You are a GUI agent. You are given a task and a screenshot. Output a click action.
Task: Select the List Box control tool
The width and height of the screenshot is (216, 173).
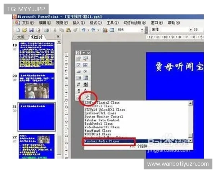78,78
